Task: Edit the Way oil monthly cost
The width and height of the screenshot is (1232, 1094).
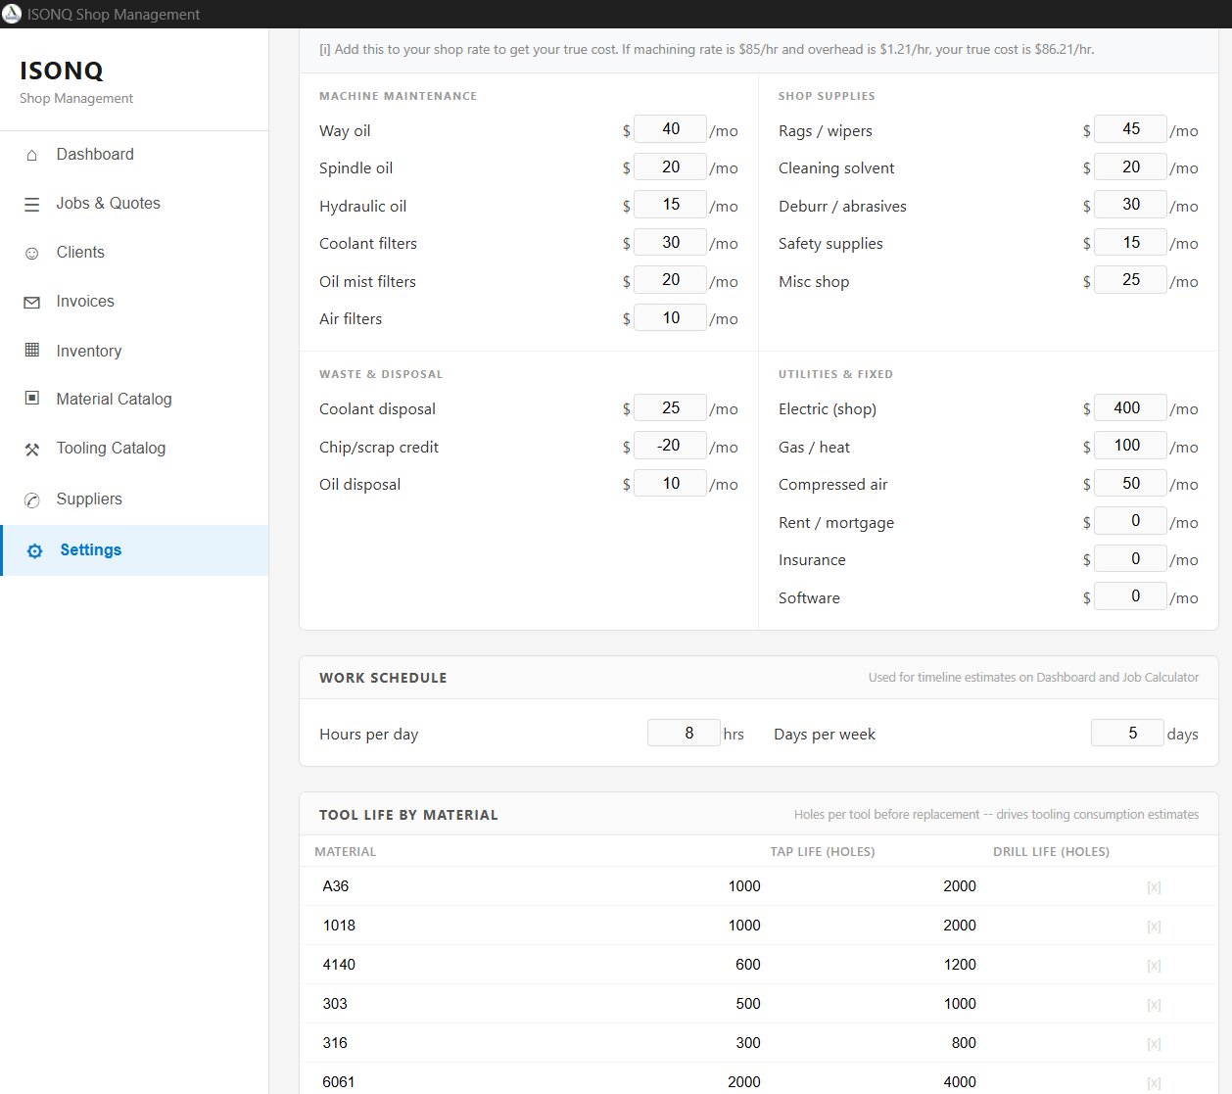Action: click(670, 128)
